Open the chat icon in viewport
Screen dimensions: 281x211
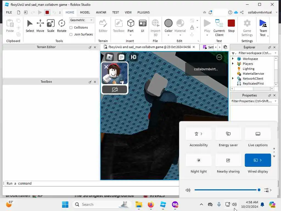pos(122,57)
